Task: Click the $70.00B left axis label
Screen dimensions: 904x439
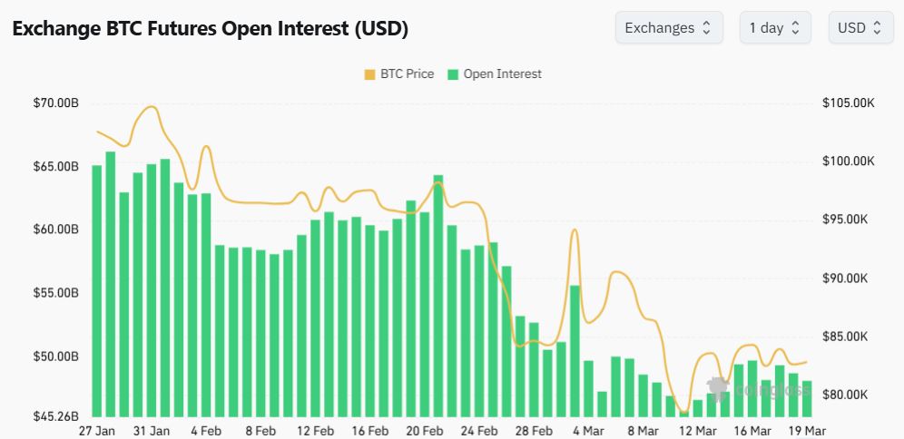Action: point(56,103)
